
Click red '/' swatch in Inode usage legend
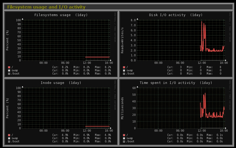pyautogui.click(x=9, y=135)
